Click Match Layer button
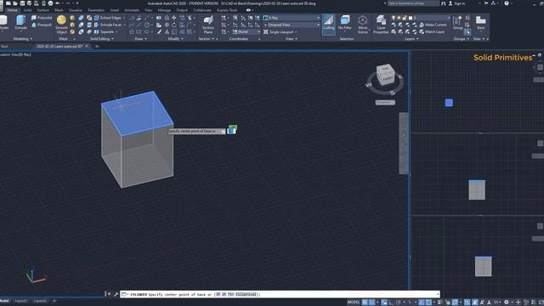544x306 pixels. coord(432,32)
